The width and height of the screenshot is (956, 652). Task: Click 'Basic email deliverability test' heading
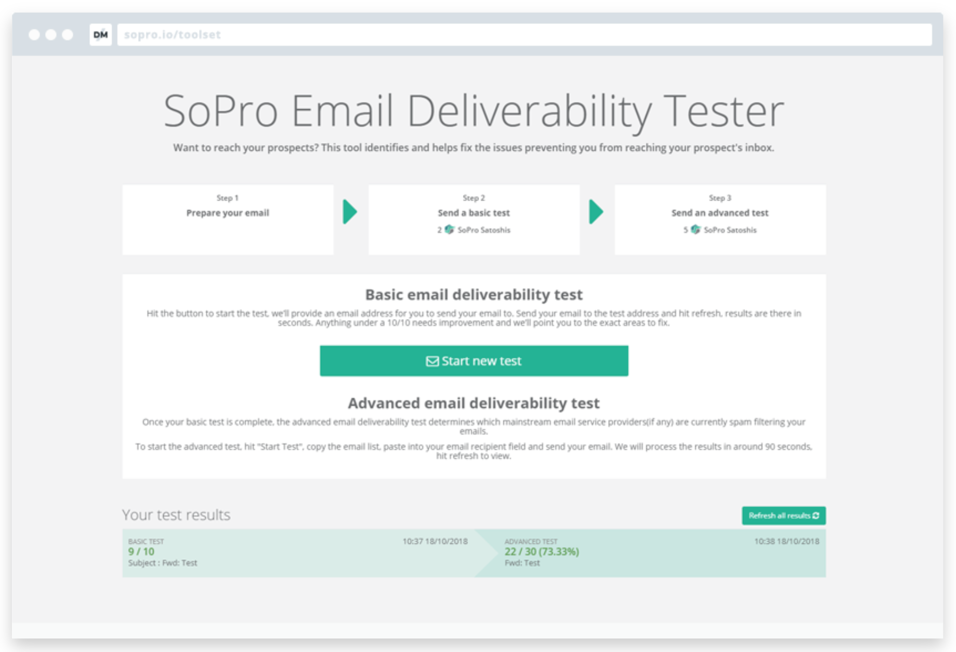click(474, 295)
